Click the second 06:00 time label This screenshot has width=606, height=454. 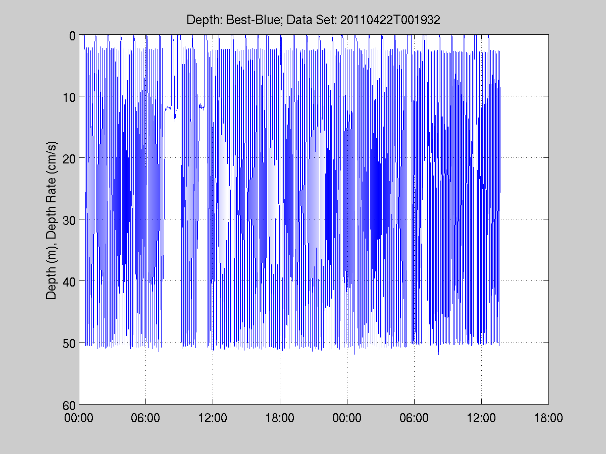pos(414,418)
